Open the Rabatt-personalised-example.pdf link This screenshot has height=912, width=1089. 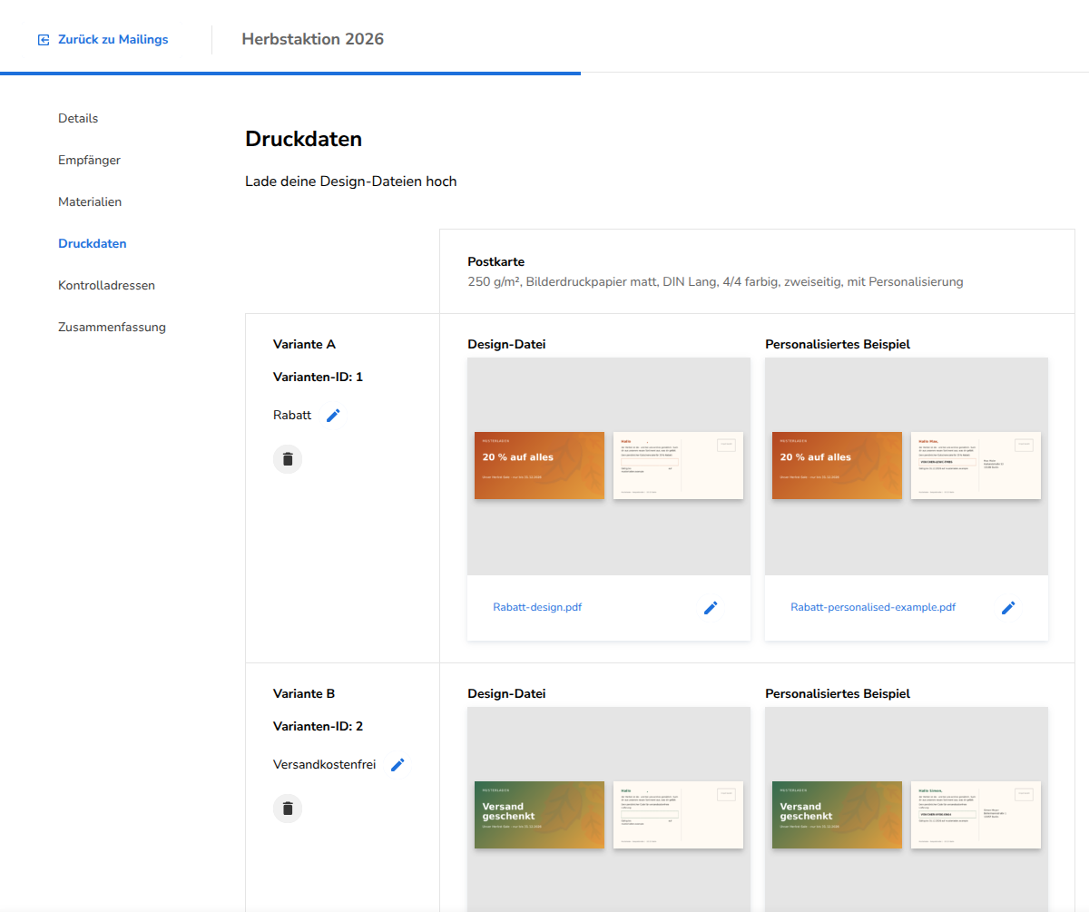pyautogui.click(x=873, y=607)
